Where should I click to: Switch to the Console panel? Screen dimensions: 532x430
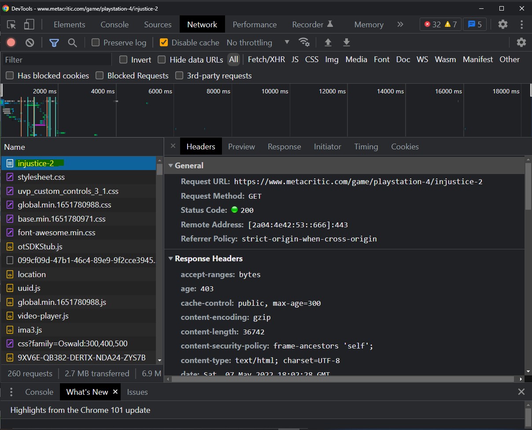click(115, 24)
